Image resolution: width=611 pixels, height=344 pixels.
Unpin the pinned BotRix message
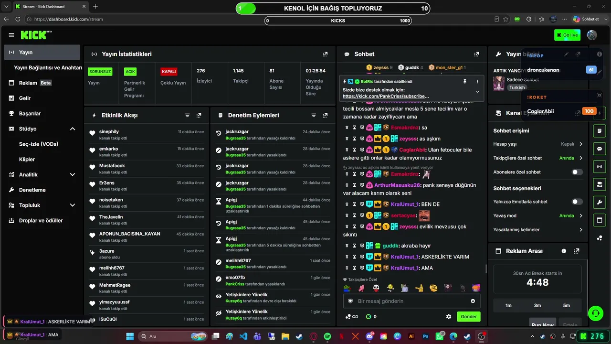tap(464, 82)
